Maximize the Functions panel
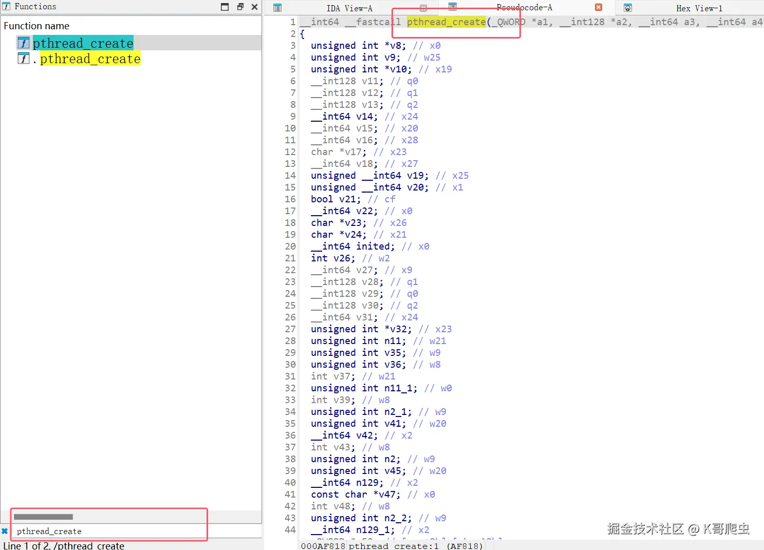Screen dimensions: 764x550 click(x=225, y=7)
